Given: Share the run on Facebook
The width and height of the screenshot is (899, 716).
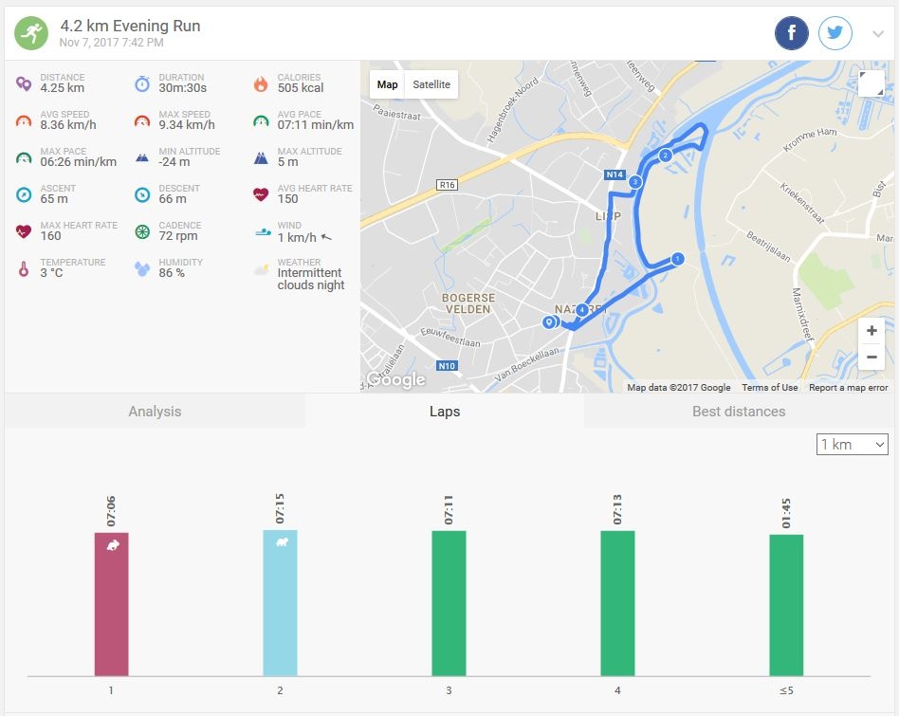Looking at the screenshot, I should [792, 34].
